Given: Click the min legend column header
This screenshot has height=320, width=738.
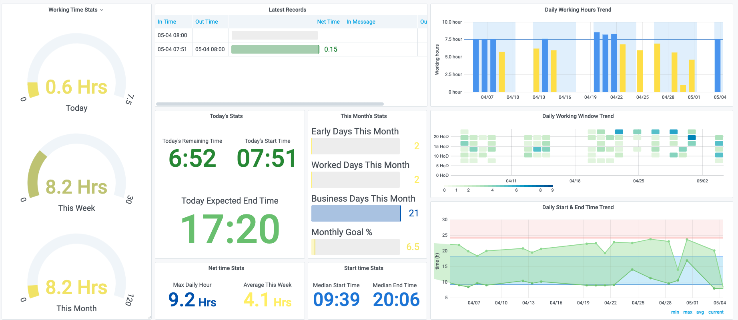Looking at the screenshot, I should [x=675, y=312].
